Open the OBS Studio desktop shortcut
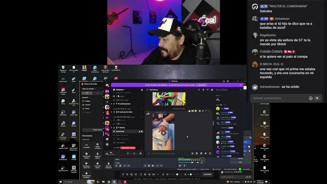The width and height of the screenshot is (327, 184). (63, 113)
